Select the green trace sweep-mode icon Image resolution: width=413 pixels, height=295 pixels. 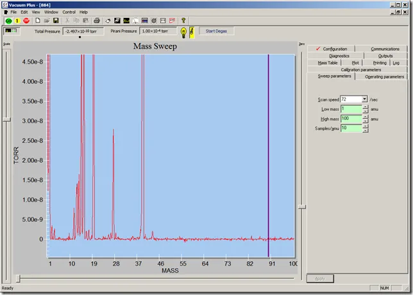[126, 21]
